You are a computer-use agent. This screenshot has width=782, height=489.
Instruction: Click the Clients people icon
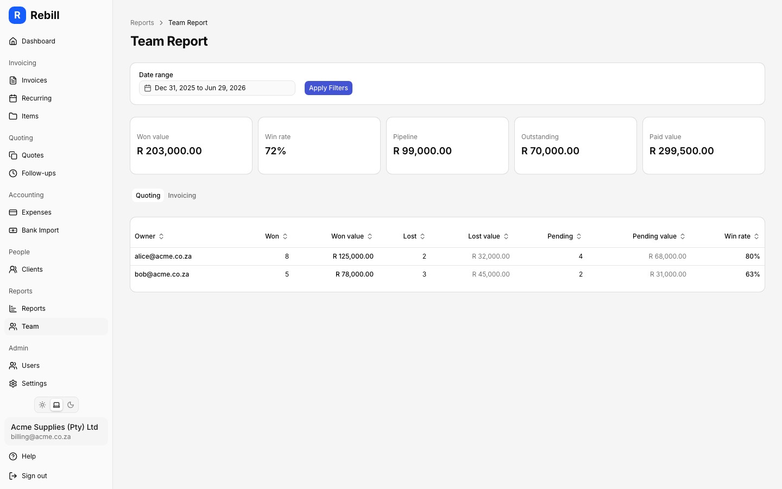tap(13, 269)
